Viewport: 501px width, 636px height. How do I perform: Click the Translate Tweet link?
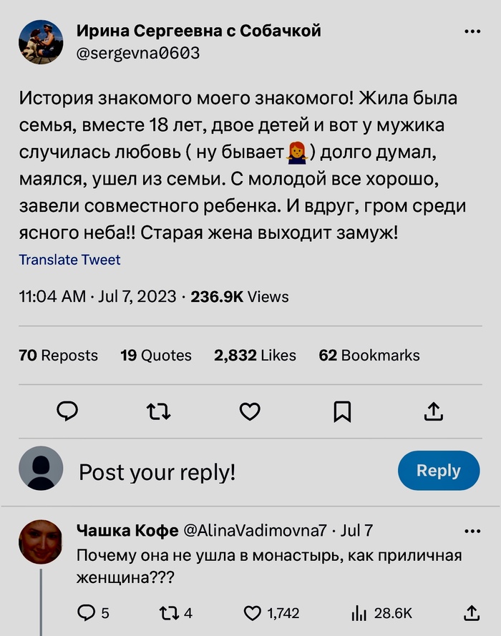(69, 260)
